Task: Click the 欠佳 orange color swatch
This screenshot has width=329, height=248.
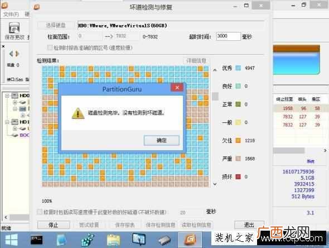Action: pyautogui.click(x=238, y=140)
